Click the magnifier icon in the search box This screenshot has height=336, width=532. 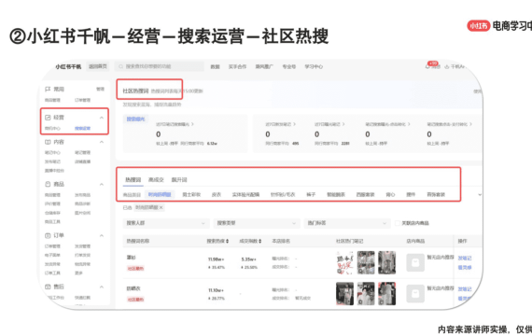(x=120, y=66)
